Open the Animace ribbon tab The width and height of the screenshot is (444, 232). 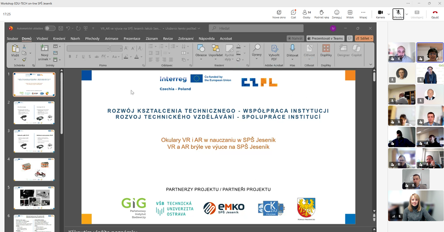[x=111, y=39]
